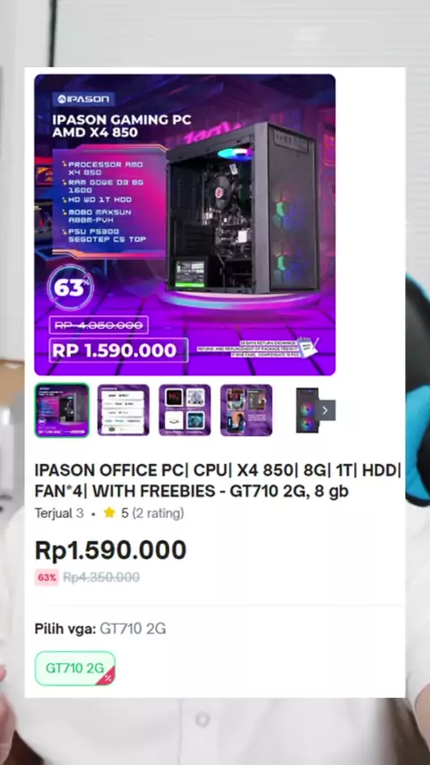430x765 pixels.
Task: Click the IPASON logo in product image
Action: (x=83, y=99)
